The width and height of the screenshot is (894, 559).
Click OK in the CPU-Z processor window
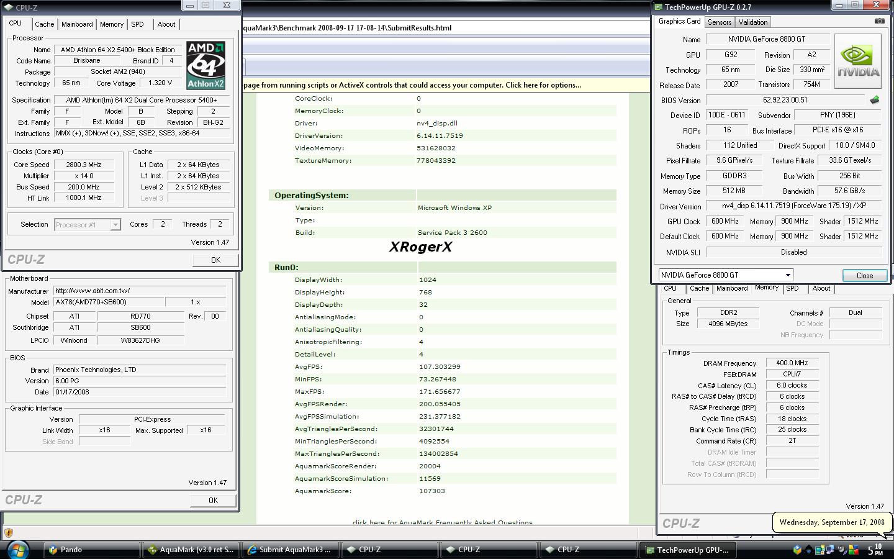click(215, 260)
